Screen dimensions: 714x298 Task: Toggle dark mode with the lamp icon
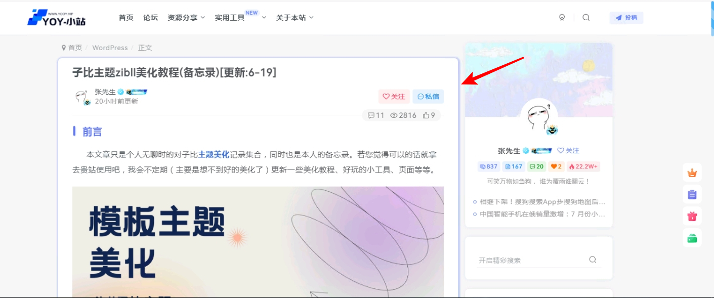(562, 17)
